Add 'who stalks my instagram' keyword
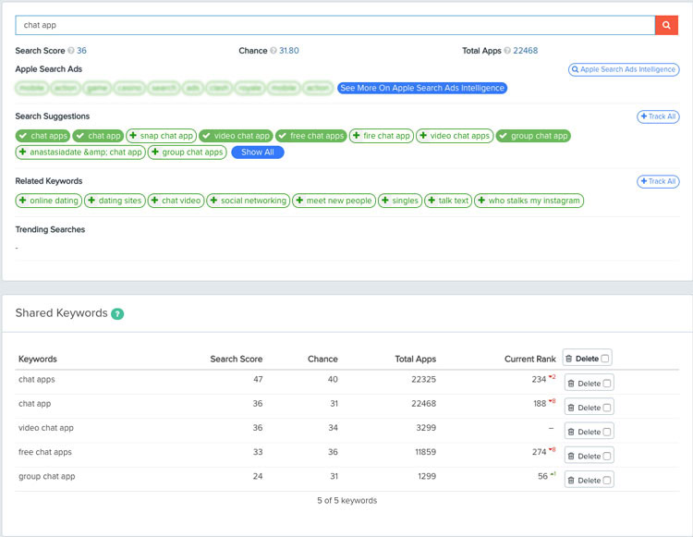The width and height of the screenshot is (693, 537). 529,201
